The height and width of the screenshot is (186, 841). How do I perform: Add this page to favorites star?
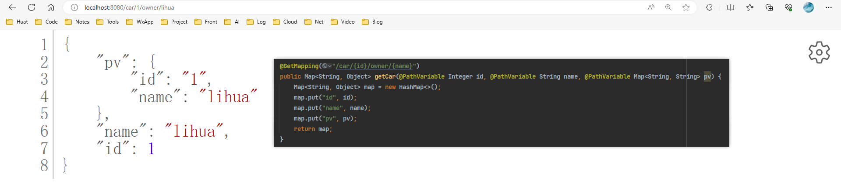(x=686, y=7)
